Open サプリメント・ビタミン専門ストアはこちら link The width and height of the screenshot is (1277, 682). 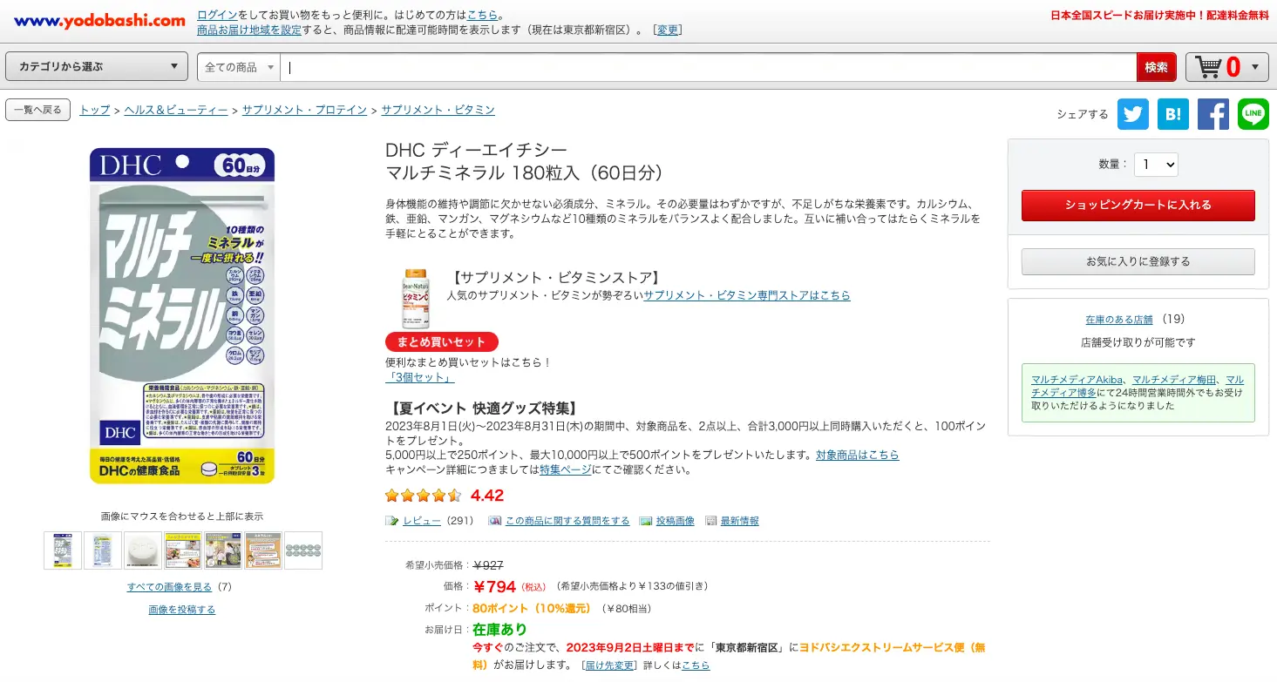(x=747, y=295)
